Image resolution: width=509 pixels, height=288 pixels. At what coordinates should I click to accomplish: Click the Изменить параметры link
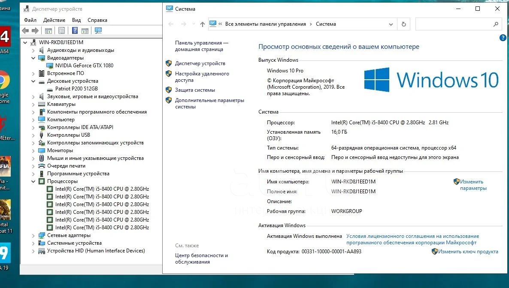[x=473, y=185]
